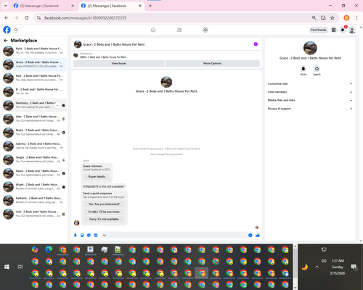Open Alexis's conversation in the list
This screenshot has height=290, width=363.
[x=34, y=173]
